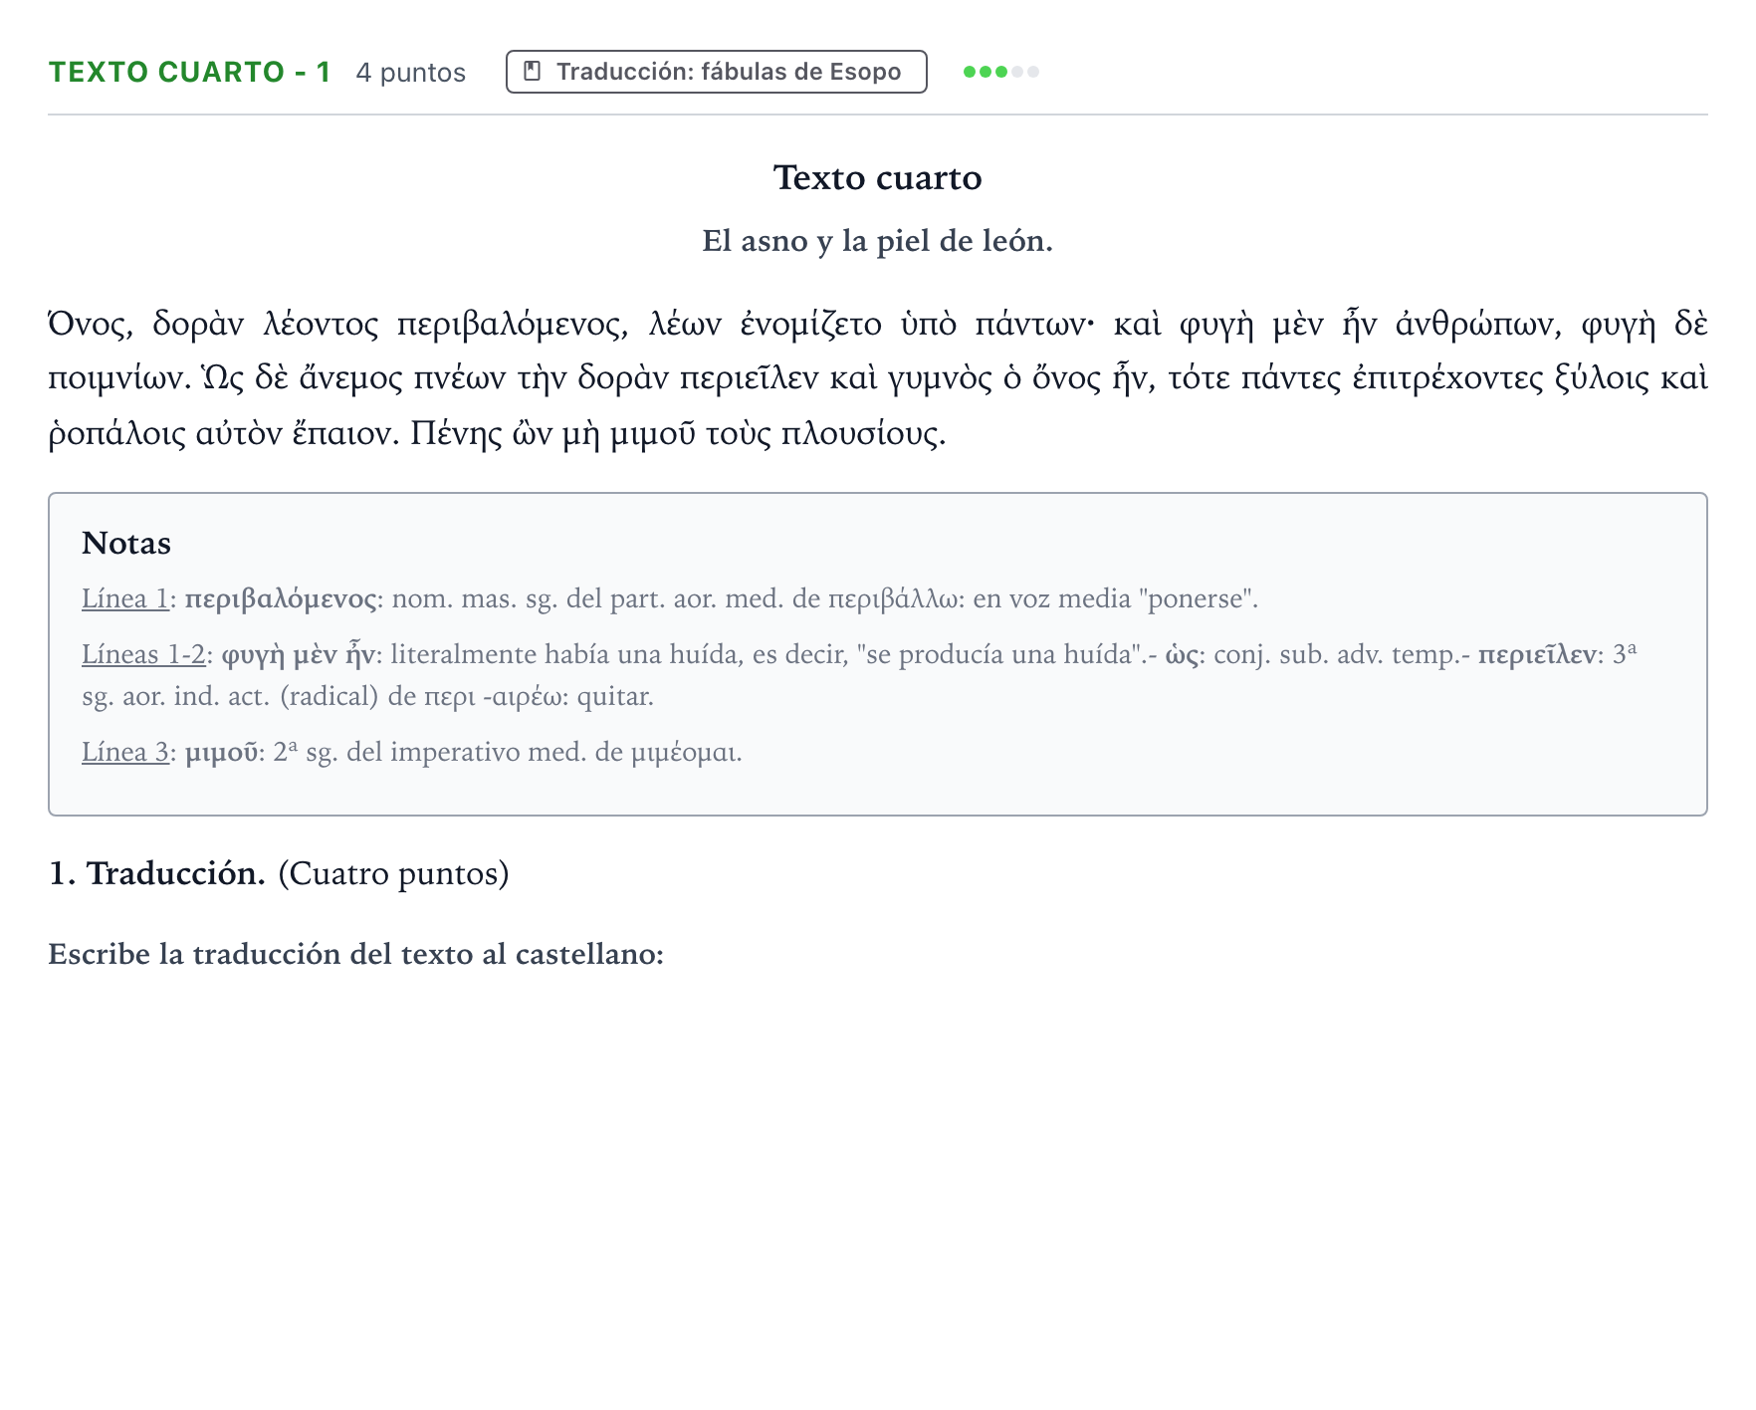The width and height of the screenshot is (1756, 1410).
Task: Click the underlined 'Líneas 1-2' note label
Action: (143, 654)
